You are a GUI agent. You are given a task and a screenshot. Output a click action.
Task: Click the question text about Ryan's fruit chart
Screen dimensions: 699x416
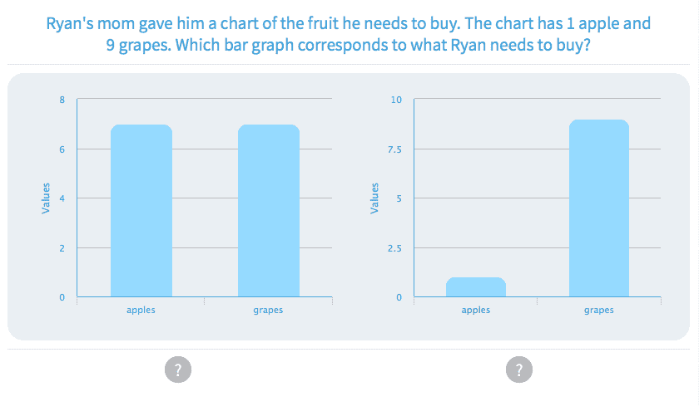click(x=349, y=34)
